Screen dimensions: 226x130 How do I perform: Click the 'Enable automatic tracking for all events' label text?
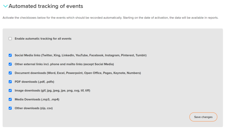43,39
